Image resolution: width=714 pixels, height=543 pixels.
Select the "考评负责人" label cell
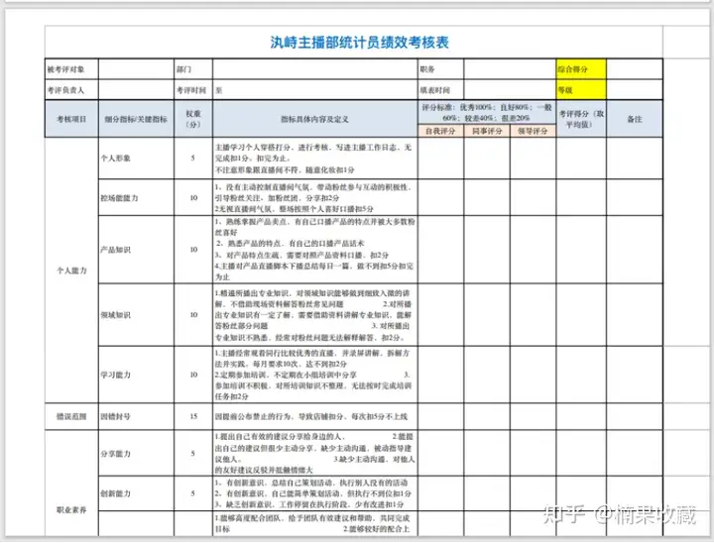point(71,89)
